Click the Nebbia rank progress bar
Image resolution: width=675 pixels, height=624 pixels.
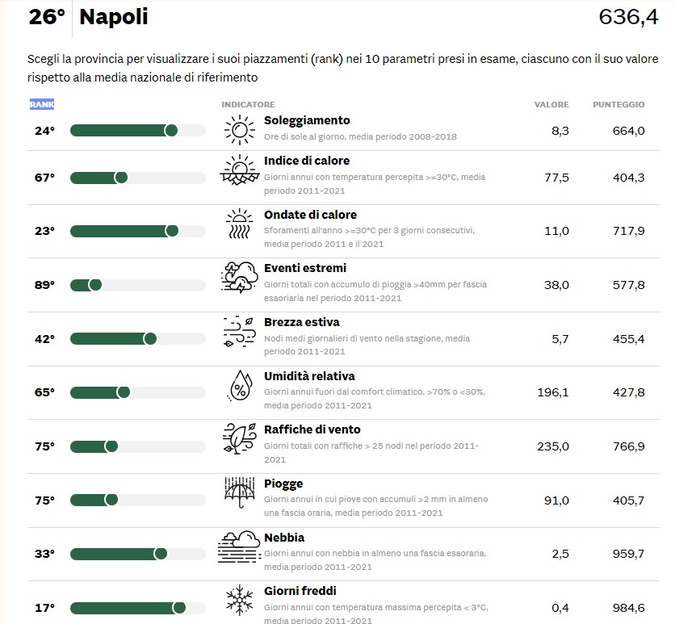pos(138,554)
